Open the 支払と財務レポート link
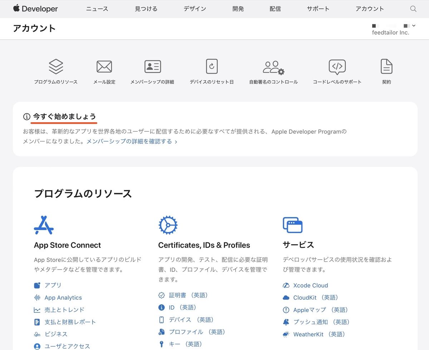The width and height of the screenshot is (429, 350). (x=70, y=322)
